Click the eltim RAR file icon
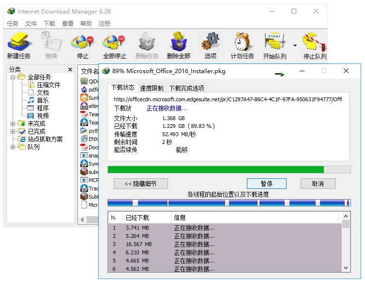365x281 pixels. [x=84, y=106]
